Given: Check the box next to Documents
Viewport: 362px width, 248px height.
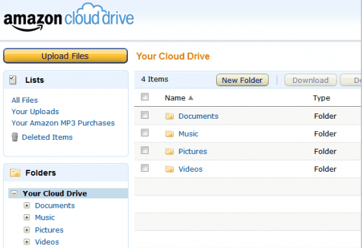Looking at the screenshot, I should (145, 115).
